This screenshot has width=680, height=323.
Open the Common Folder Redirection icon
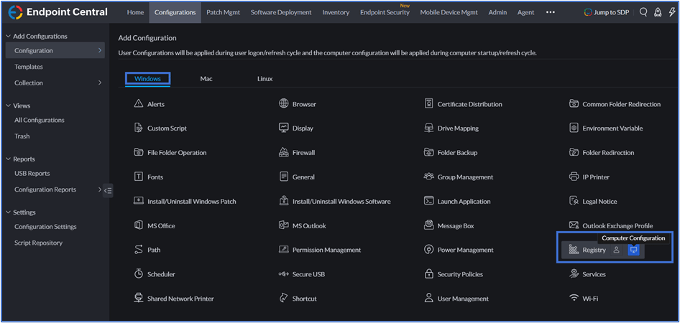pos(574,104)
